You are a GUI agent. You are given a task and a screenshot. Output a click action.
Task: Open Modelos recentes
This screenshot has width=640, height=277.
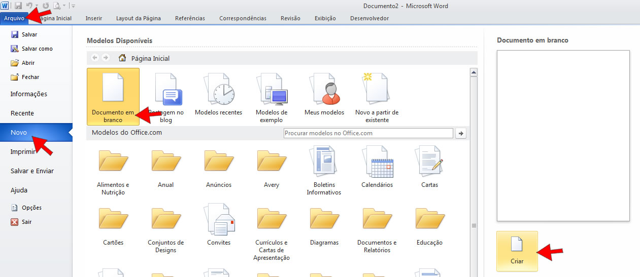pos(219,94)
